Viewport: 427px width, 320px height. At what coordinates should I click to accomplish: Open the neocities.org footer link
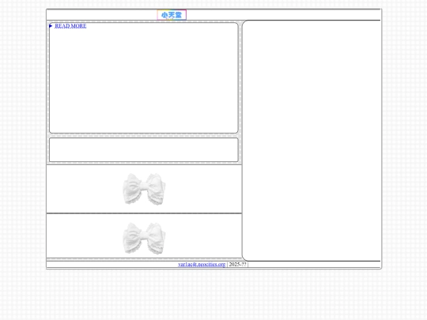pyautogui.click(x=202, y=265)
